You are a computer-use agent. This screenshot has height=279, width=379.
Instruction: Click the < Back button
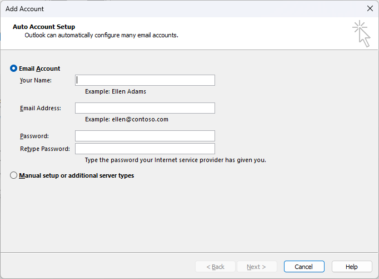tap(215, 267)
